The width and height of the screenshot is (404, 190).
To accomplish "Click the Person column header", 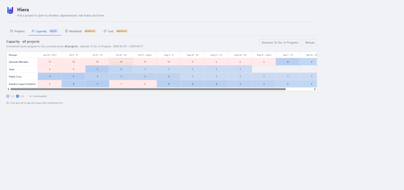I will pyautogui.click(x=22, y=55).
